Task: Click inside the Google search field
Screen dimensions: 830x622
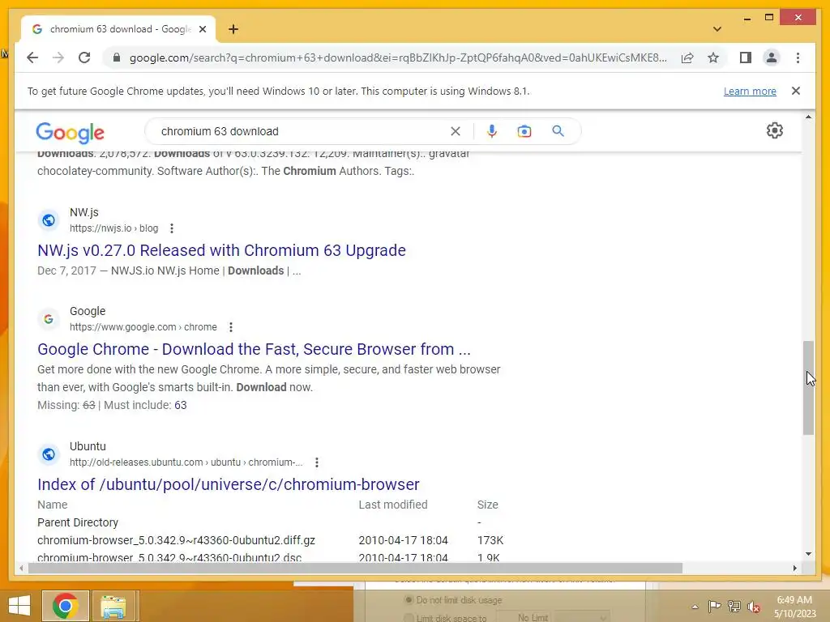Action: [x=302, y=131]
